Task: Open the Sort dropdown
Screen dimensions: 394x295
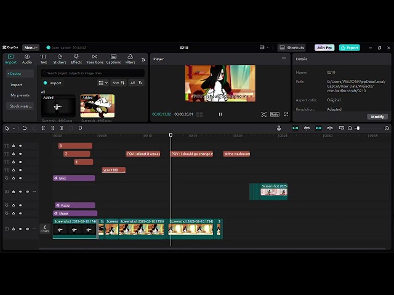Action: tap(118, 83)
